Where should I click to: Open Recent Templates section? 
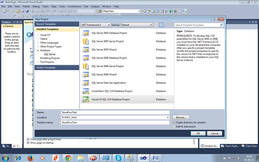pyautogui.click(x=57, y=24)
